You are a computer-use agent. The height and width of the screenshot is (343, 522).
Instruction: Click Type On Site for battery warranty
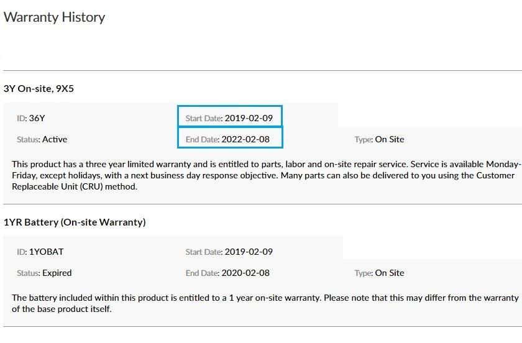coord(379,273)
